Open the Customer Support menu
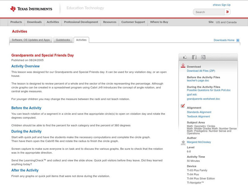The image size is (248, 185). (x=133, y=22)
